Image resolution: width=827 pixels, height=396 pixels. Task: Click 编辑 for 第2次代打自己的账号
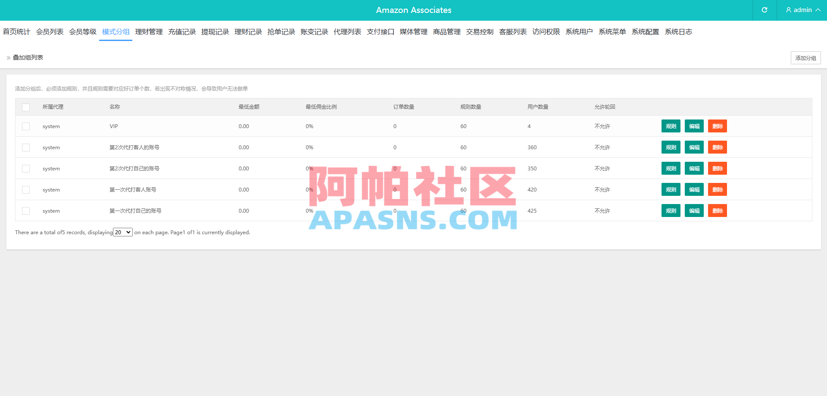coord(694,168)
